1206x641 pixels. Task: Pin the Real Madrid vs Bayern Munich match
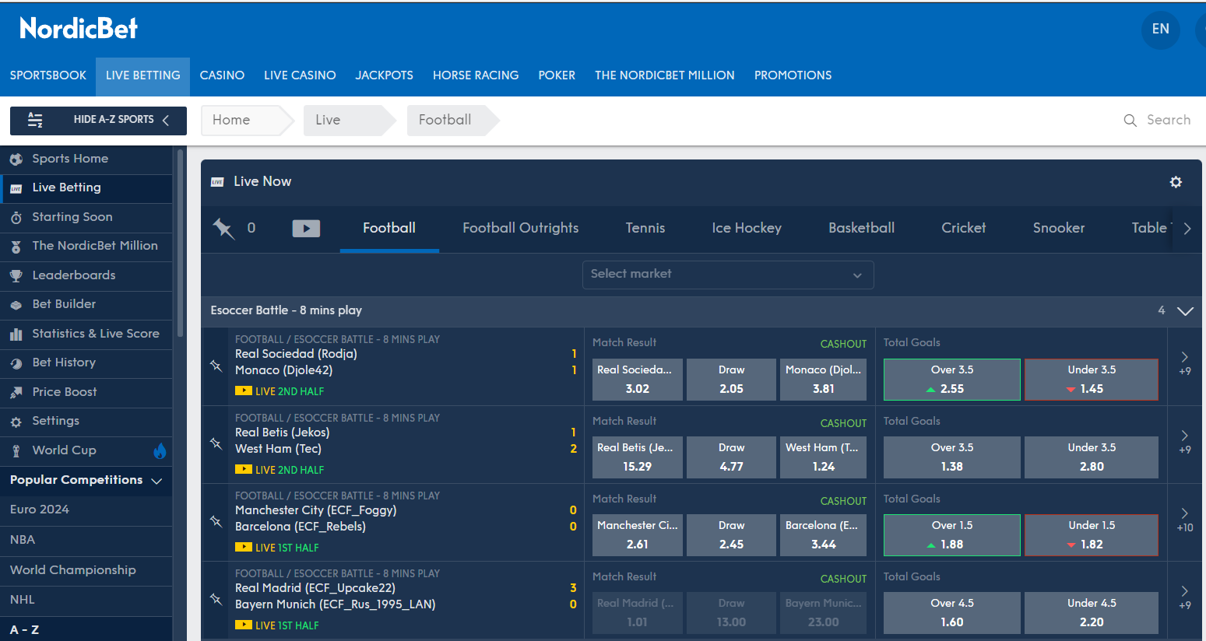(x=216, y=599)
